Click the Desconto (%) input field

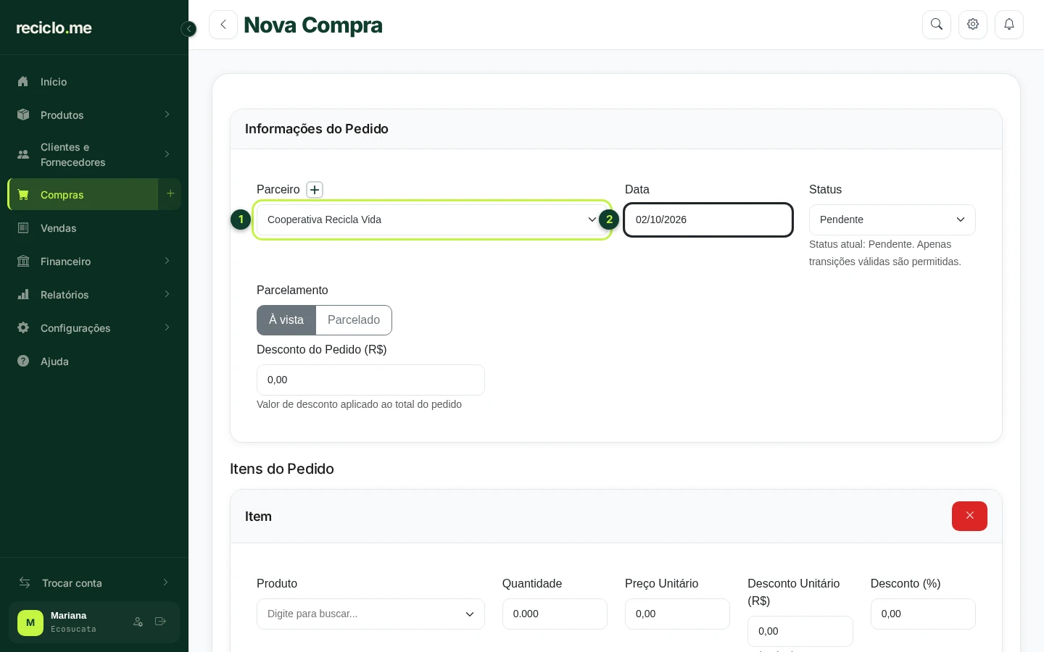pyautogui.click(x=923, y=614)
